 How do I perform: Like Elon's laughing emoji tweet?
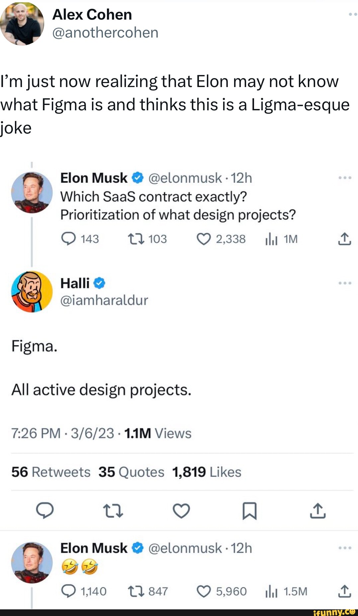(204, 591)
